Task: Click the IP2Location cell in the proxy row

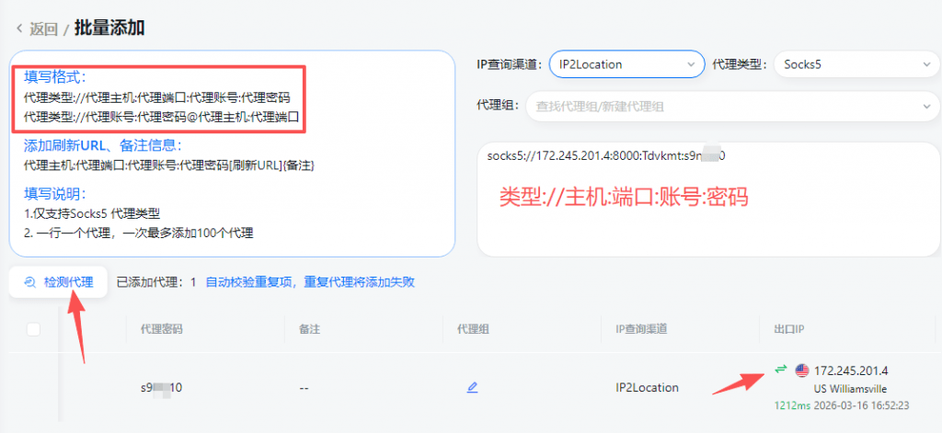Action: pyautogui.click(x=647, y=388)
